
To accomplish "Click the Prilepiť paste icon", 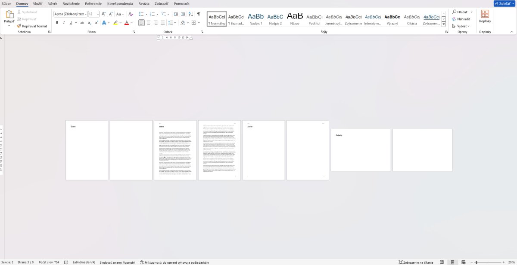I will (9, 14).
